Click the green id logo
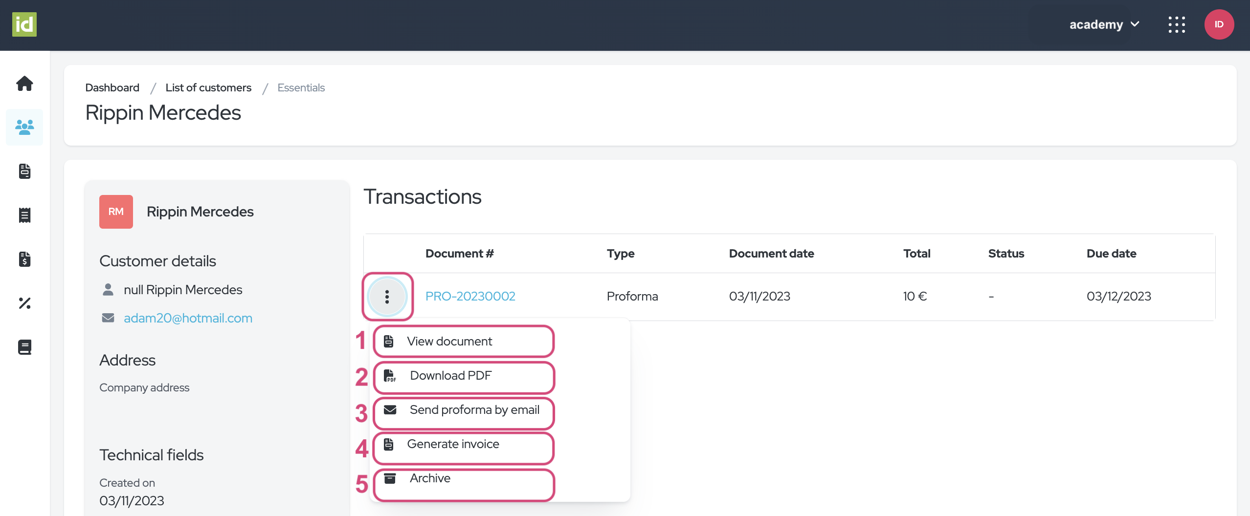 (x=24, y=24)
